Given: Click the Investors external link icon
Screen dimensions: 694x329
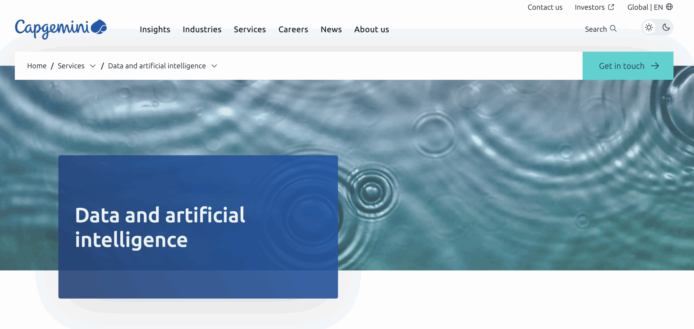Looking at the screenshot, I should tap(611, 7).
